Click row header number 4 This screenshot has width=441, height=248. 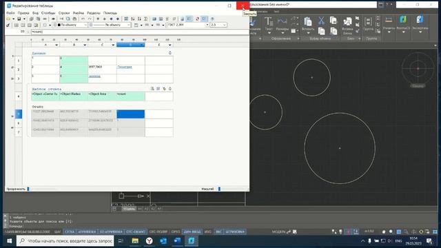point(19,96)
